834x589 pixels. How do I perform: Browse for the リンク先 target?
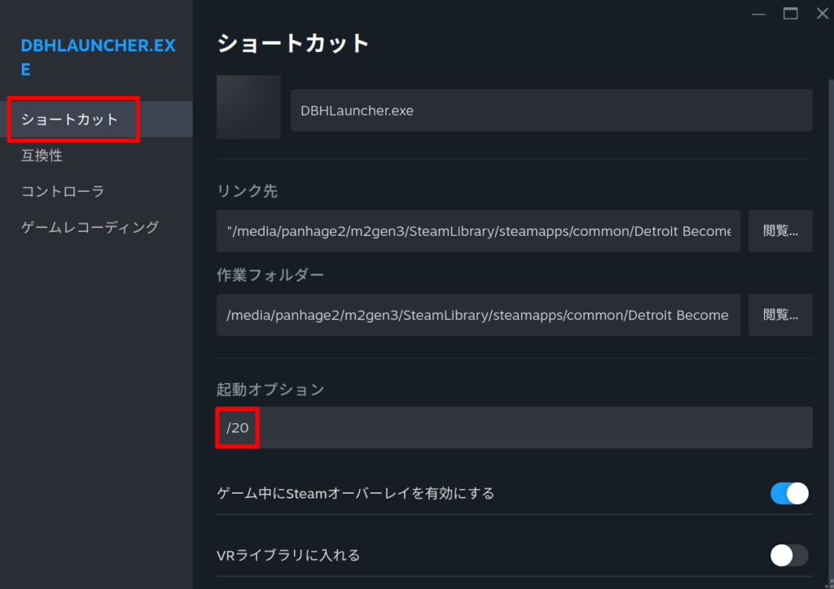[780, 231]
